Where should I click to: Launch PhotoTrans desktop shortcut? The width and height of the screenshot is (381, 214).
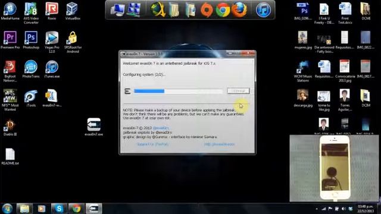point(31,69)
